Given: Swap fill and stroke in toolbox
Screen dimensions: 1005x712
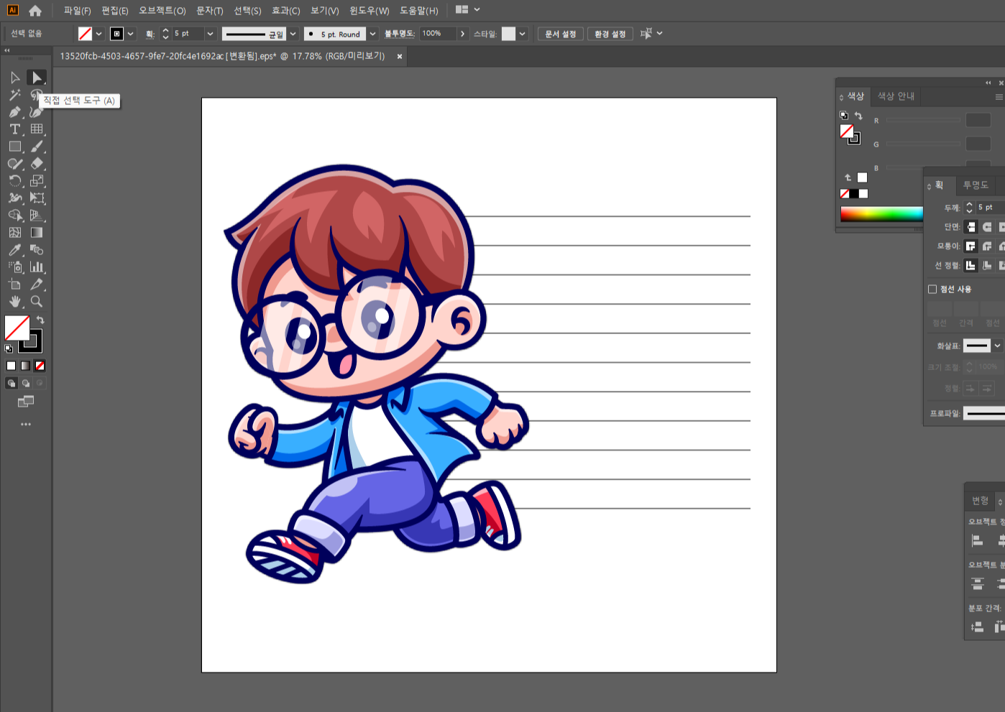Looking at the screenshot, I should pyautogui.click(x=40, y=320).
